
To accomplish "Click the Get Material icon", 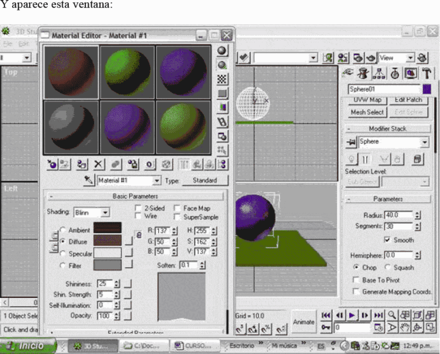I will click(52, 164).
